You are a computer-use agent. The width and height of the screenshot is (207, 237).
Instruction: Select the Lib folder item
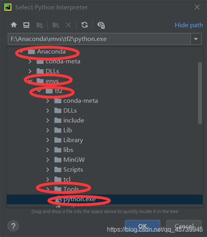click(63, 130)
